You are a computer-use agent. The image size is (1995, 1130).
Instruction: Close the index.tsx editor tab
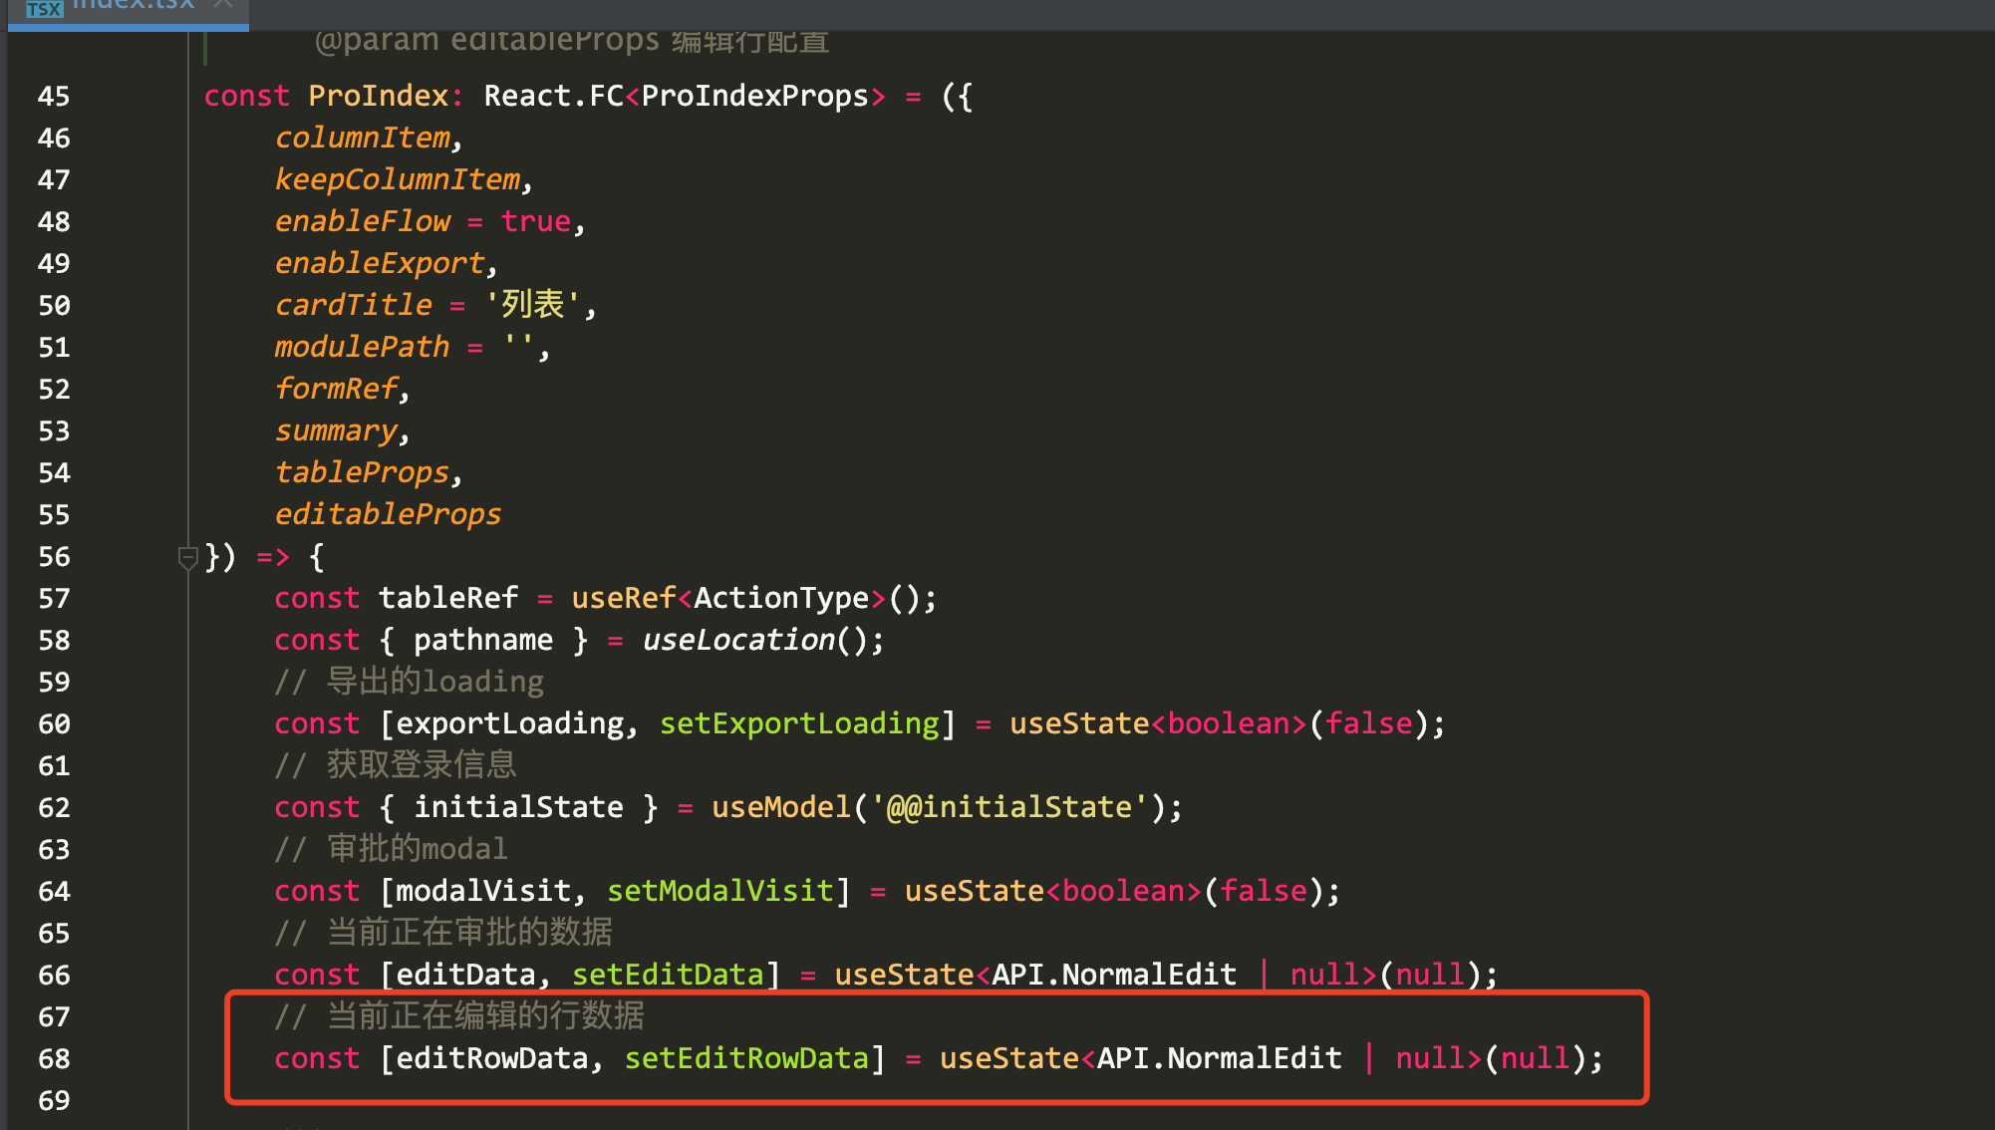(224, 5)
